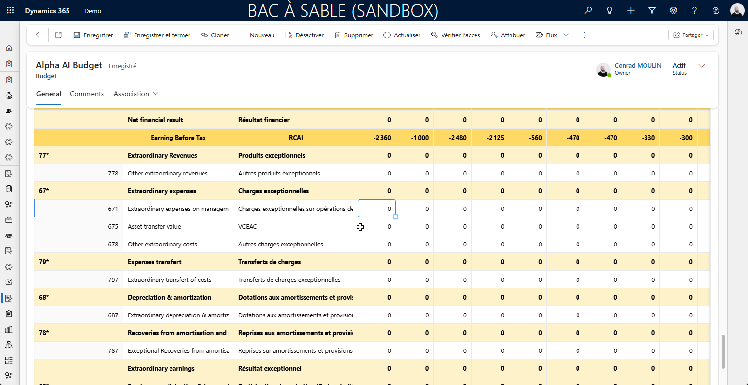Screen dimensions: 748x385
Task: Click the plus quick-create icon in top bar
Action: pyautogui.click(x=631, y=10)
